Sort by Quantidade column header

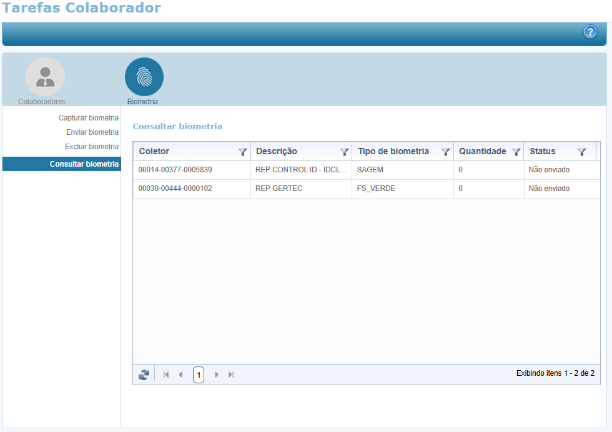click(x=482, y=152)
